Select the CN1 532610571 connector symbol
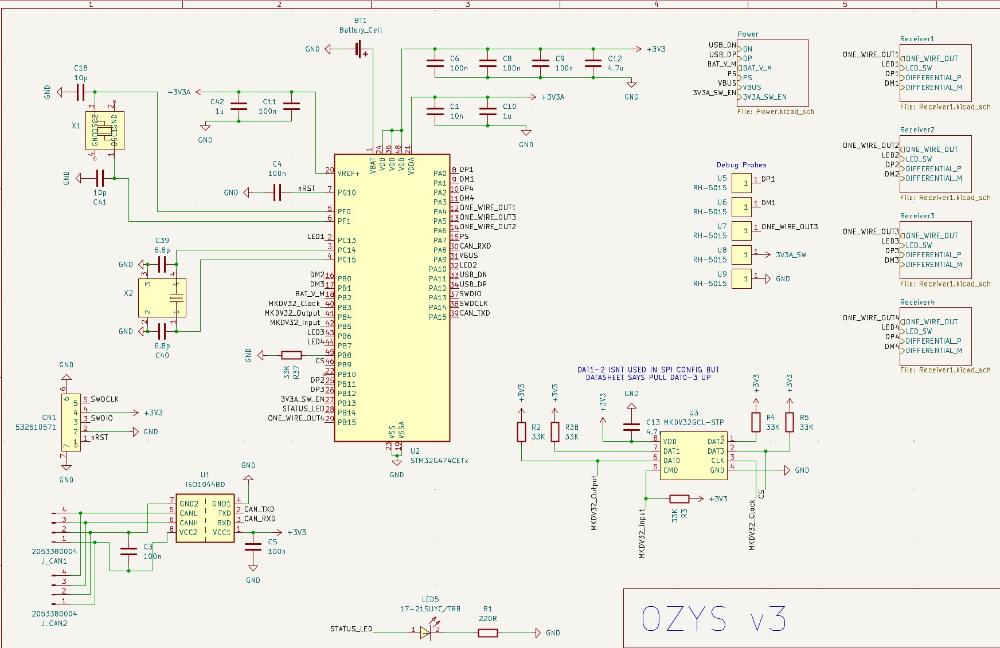This screenshot has width=1000, height=648. click(71, 422)
